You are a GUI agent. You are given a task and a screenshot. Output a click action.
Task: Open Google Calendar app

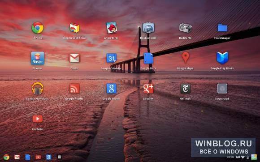coord(112,58)
